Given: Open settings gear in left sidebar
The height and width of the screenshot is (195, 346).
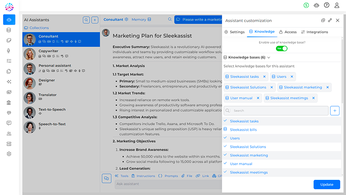Looking at the screenshot, I should (x=9, y=154).
